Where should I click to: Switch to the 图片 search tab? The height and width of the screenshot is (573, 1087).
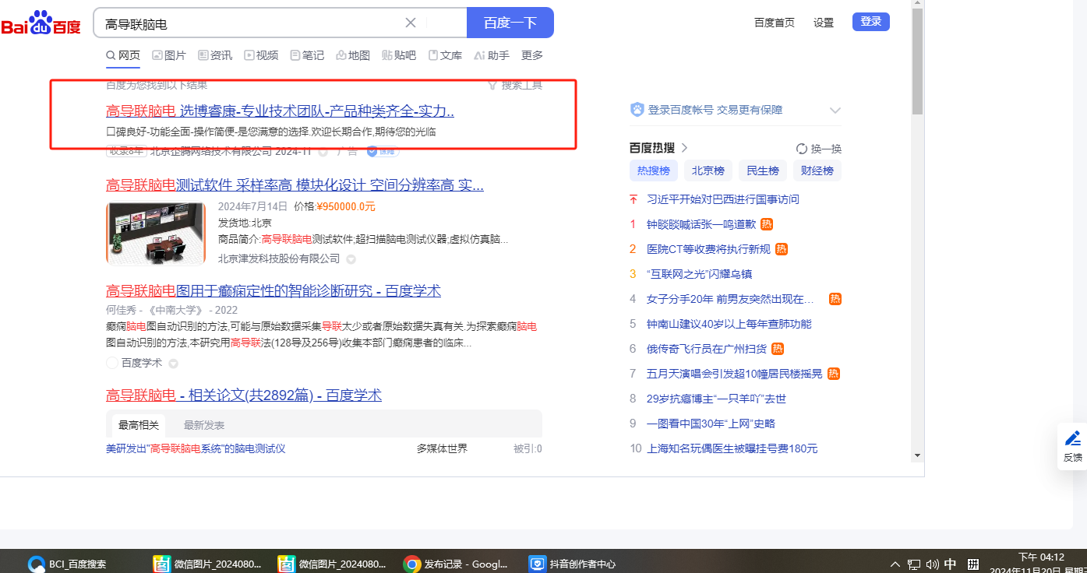pyautogui.click(x=169, y=55)
